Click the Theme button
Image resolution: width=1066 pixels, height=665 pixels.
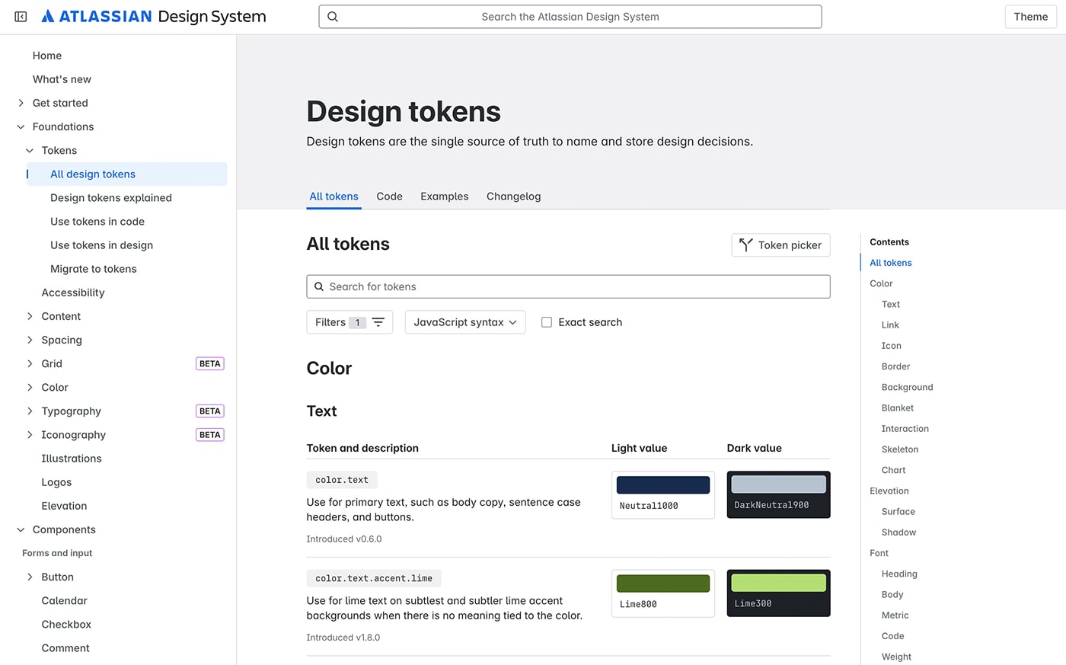point(1030,16)
